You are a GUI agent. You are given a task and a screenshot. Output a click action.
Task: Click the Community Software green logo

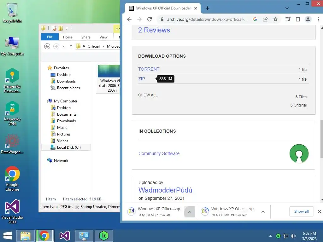tap(299, 153)
